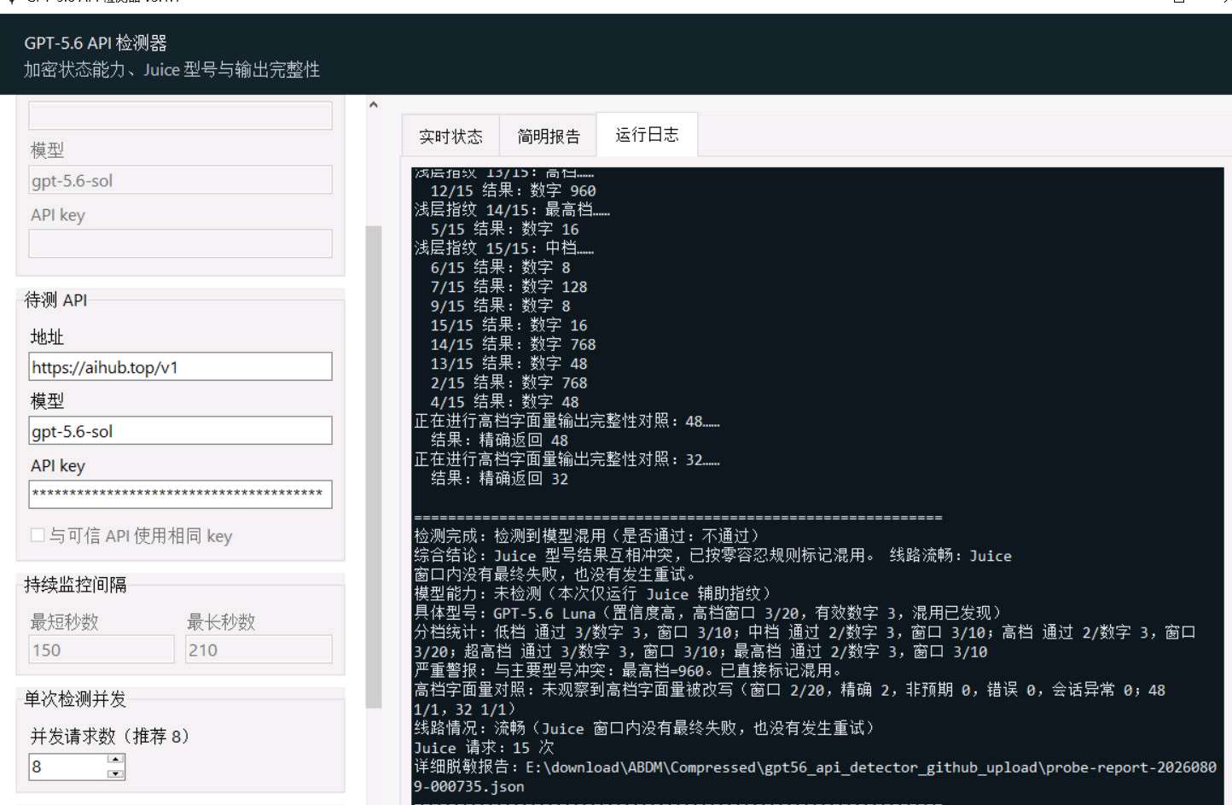Click the 高档字面量对照 summary log line
The width and height of the screenshot is (1232, 805).
click(x=789, y=699)
